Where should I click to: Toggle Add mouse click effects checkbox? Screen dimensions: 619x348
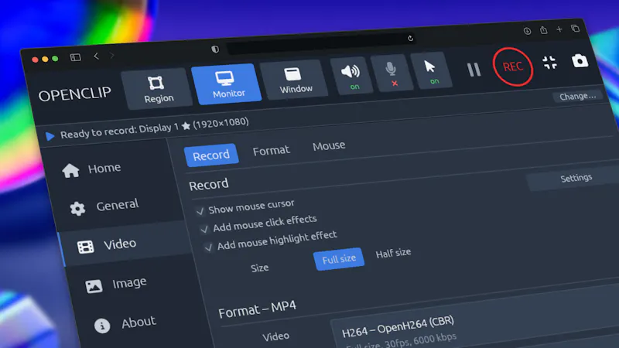204,229
